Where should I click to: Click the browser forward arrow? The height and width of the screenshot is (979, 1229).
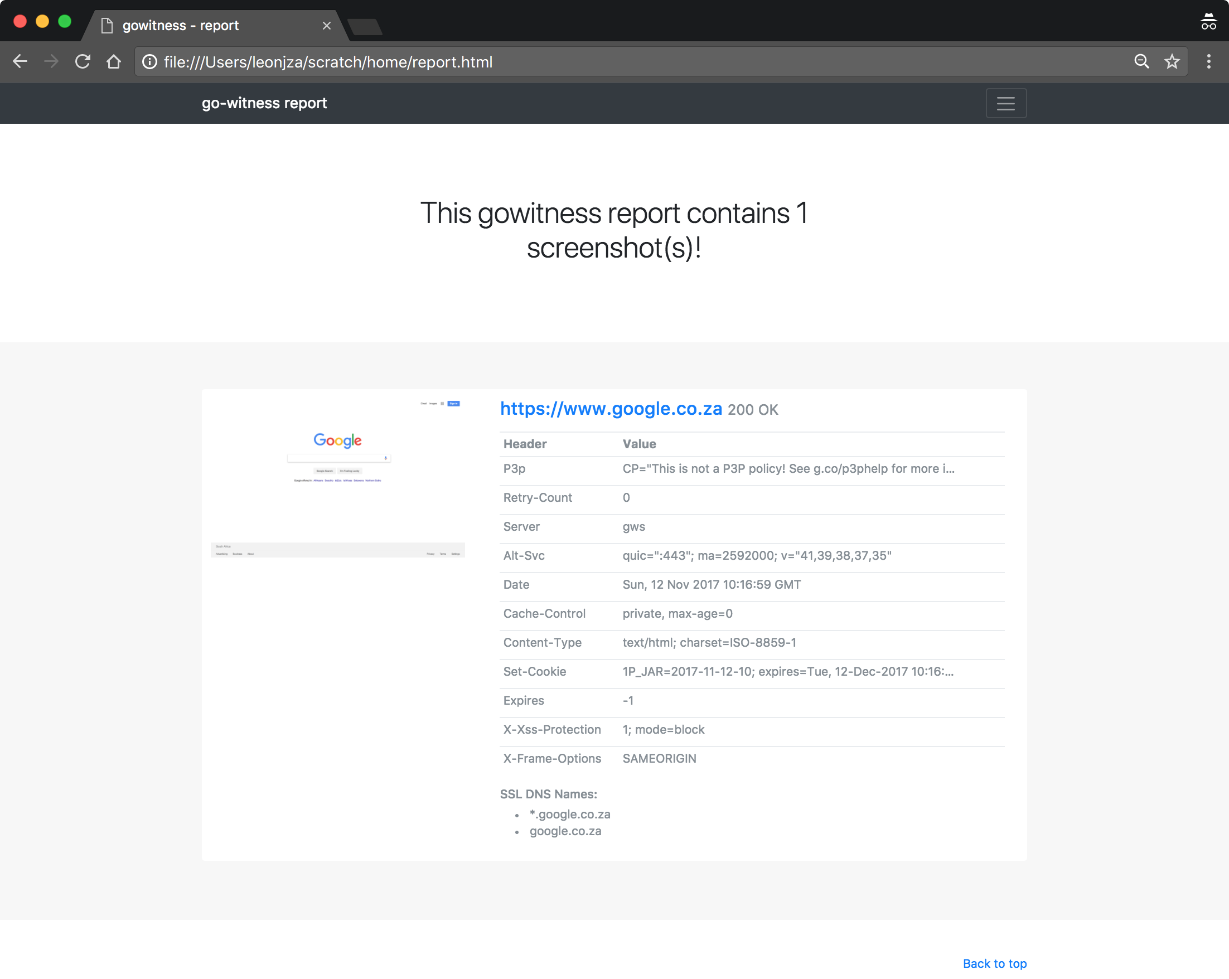51,61
